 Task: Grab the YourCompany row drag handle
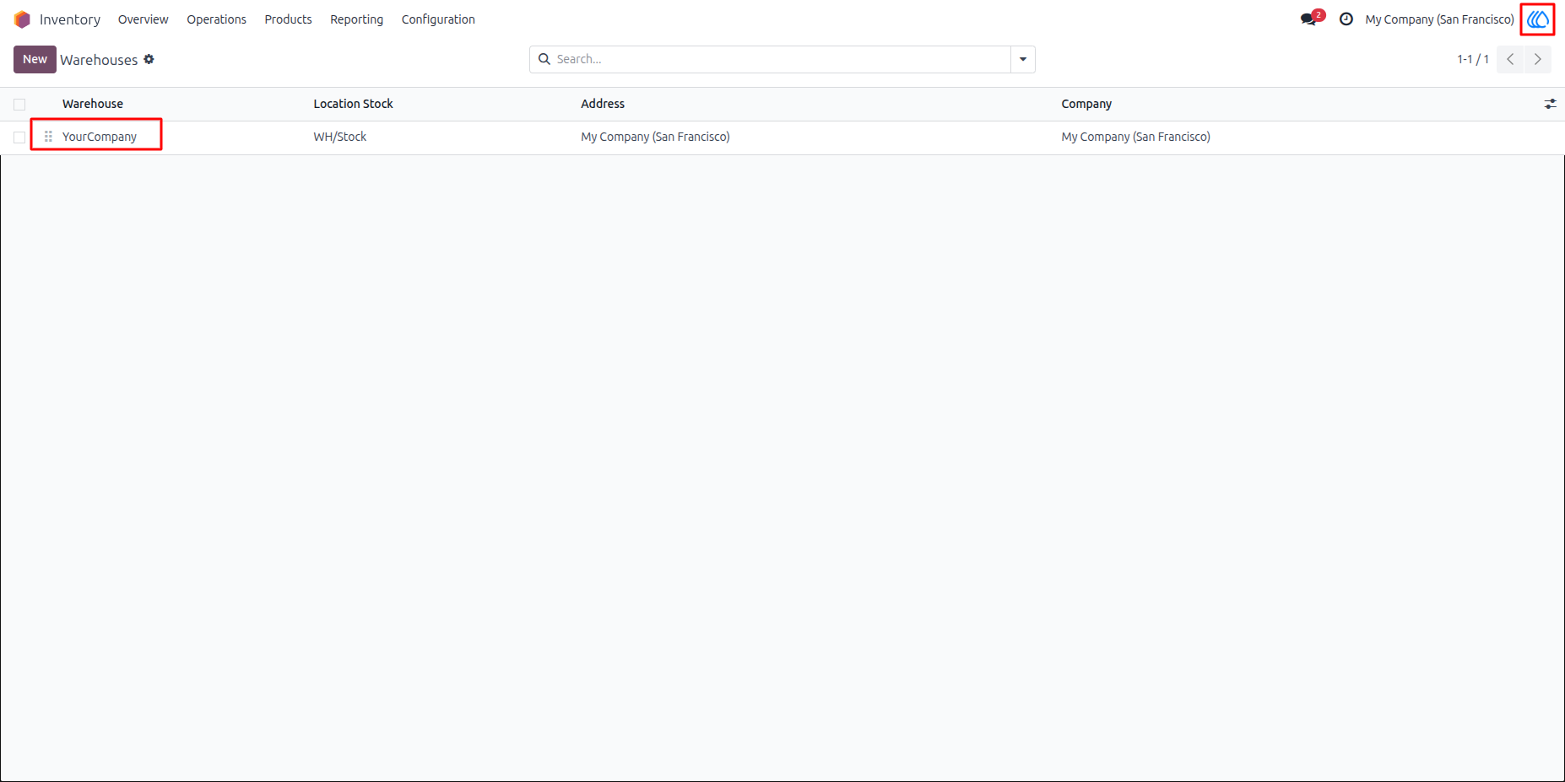click(48, 137)
